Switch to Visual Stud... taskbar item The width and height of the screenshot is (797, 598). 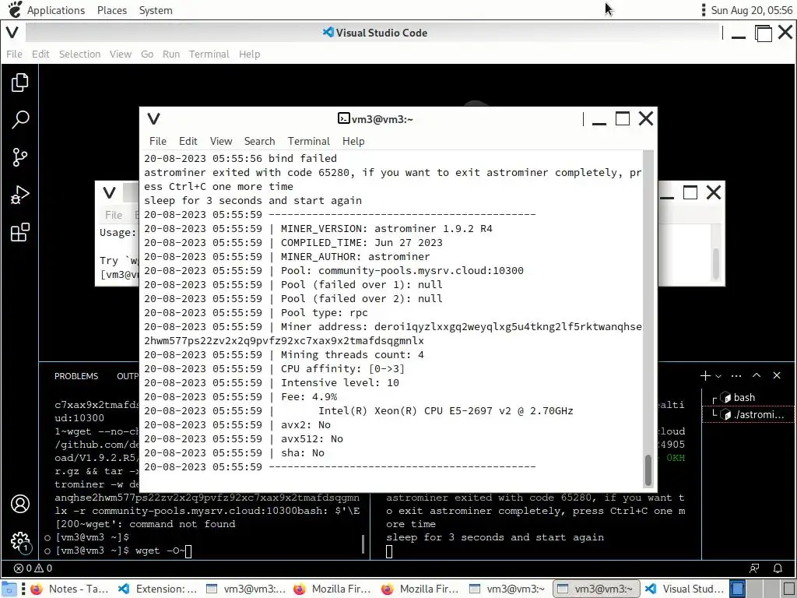pyautogui.click(x=685, y=589)
